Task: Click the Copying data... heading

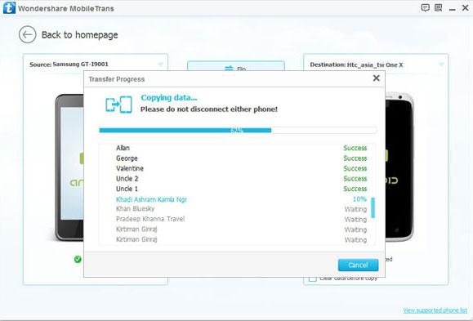Action: pos(169,97)
